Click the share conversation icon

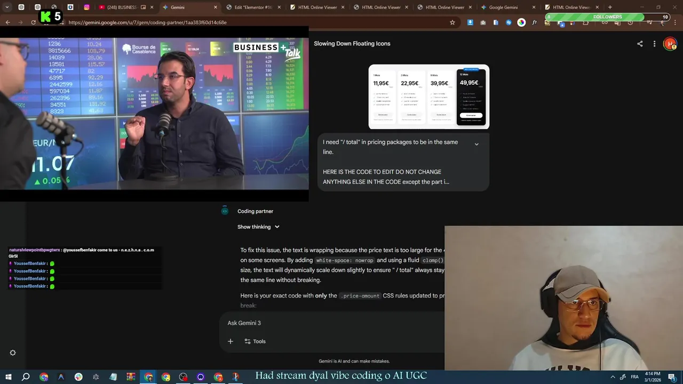coord(640,44)
